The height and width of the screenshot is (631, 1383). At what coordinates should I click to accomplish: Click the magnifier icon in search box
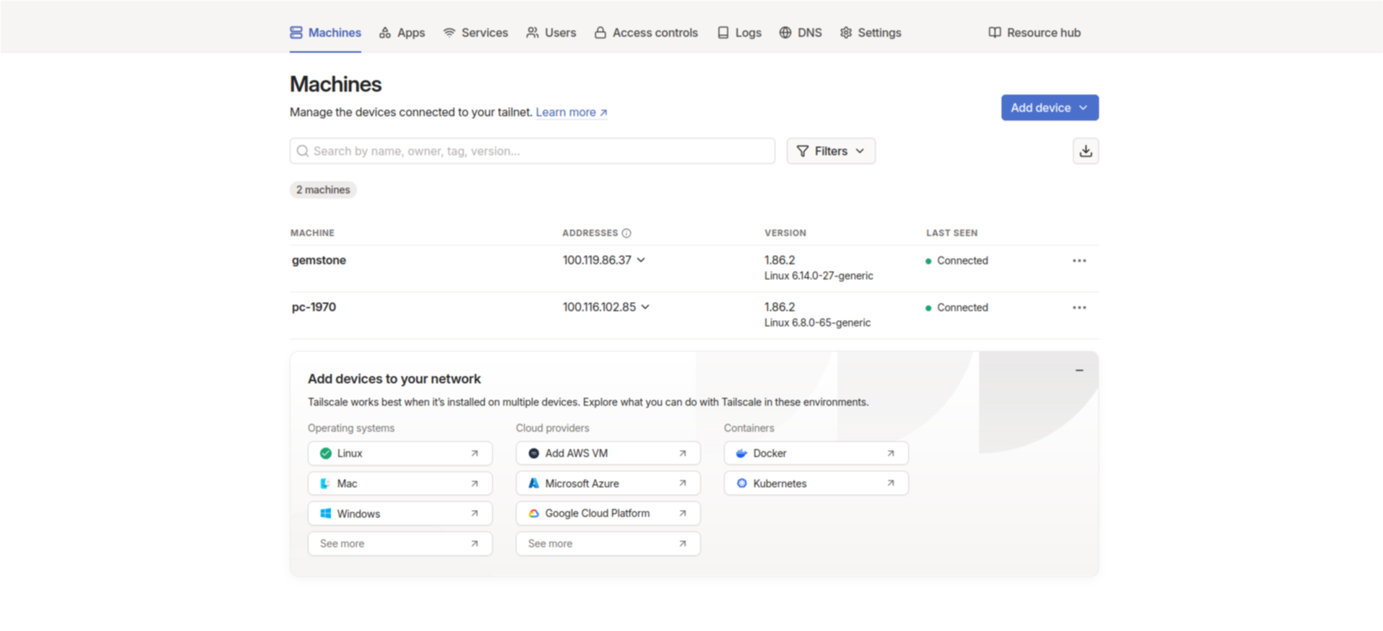pyautogui.click(x=303, y=151)
